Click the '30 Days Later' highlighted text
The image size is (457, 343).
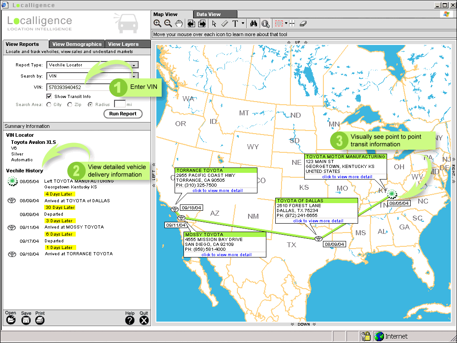point(60,208)
